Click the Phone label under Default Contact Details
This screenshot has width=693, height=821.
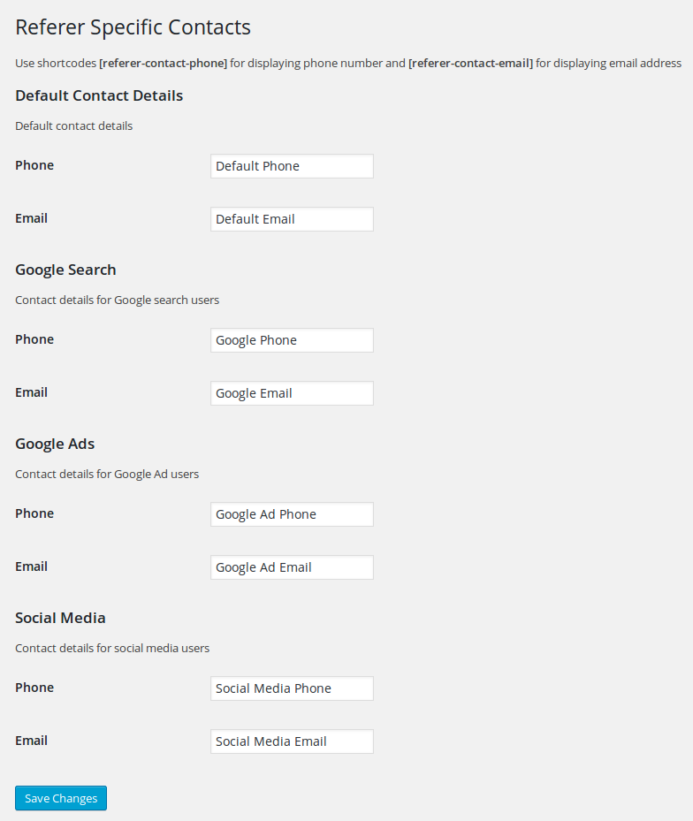point(34,165)
